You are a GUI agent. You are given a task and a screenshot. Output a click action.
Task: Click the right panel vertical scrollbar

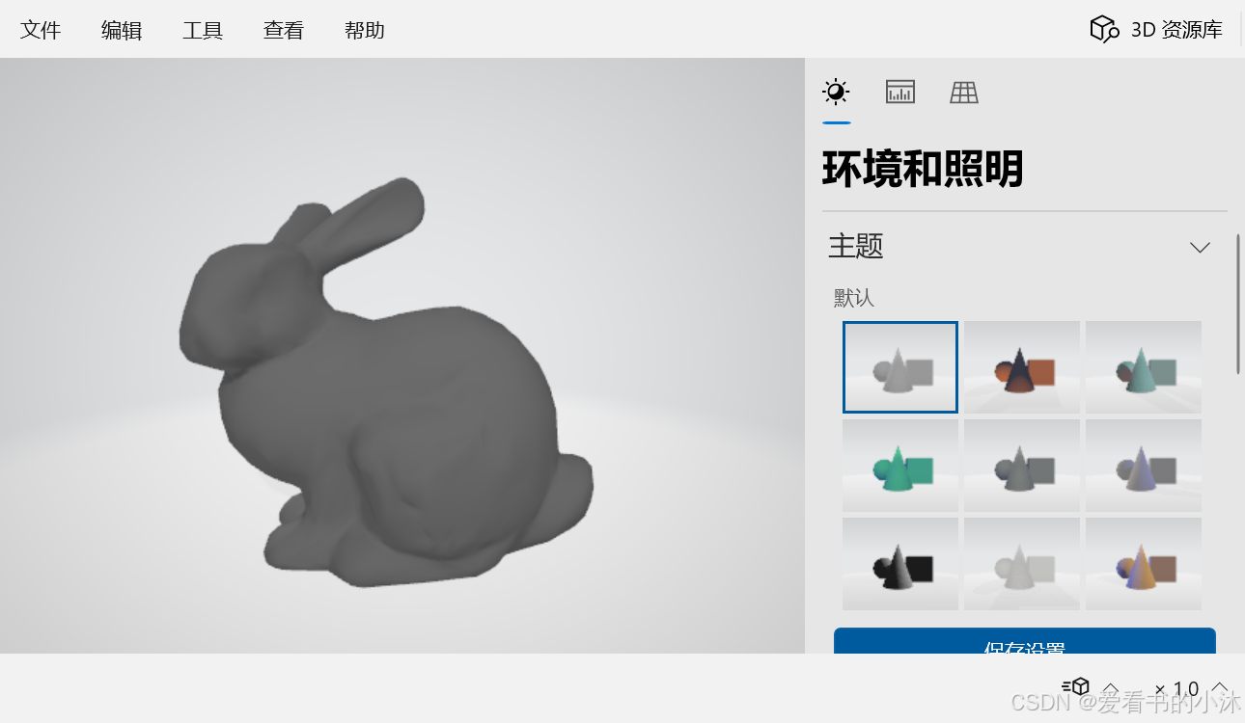(1238, 304)
